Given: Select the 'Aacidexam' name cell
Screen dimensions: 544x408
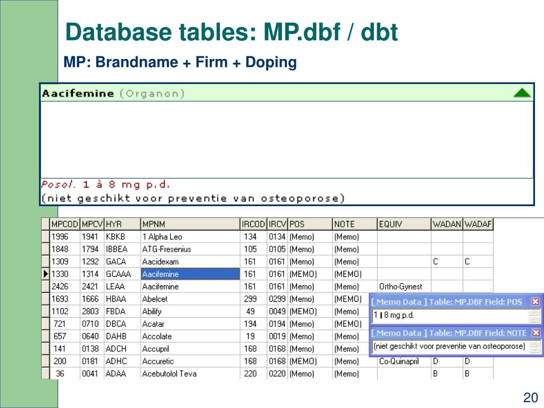Looking at the screenshot, I should [191, 261].
